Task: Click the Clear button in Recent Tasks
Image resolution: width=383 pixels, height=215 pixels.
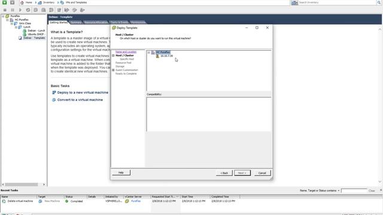Action: pos(372,191)
